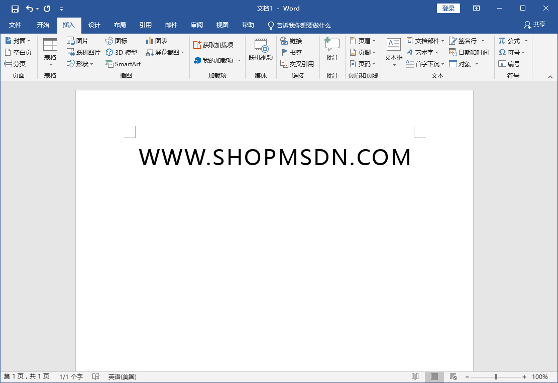The height and width of the screenshot is (383, 558).
Task: Switch to the 设计 ribbon tab
Action: 94,25
